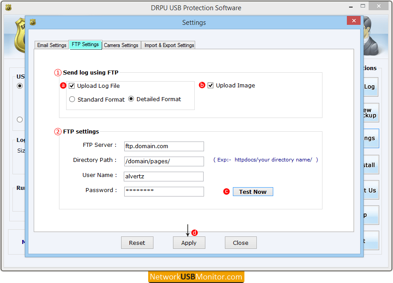Click the DRPU USB Protection app icon

tap(8, 8)
